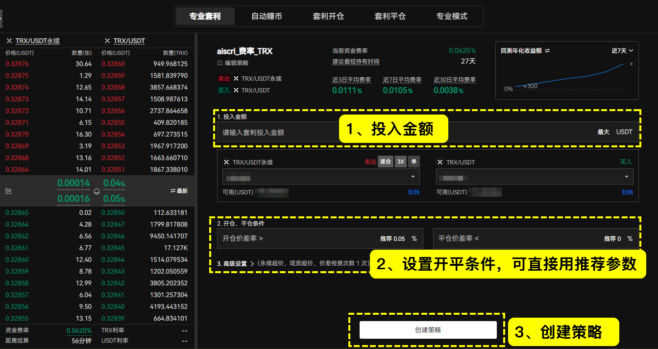Click 划转 under the TRX/USDT永续 account
The width and height of the screenshot is (658, 349).
click(x=414, y=192)
